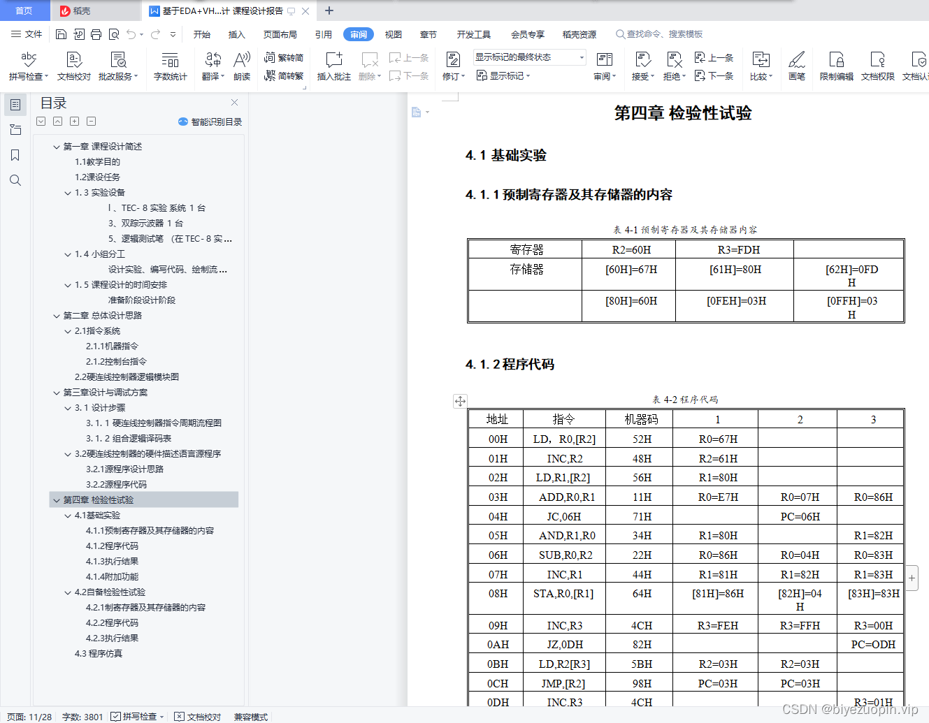This screenshot has width=929, height=723.
Task: Jump to 4.1.2程序代码 in outline
Action: click(112, 546)
